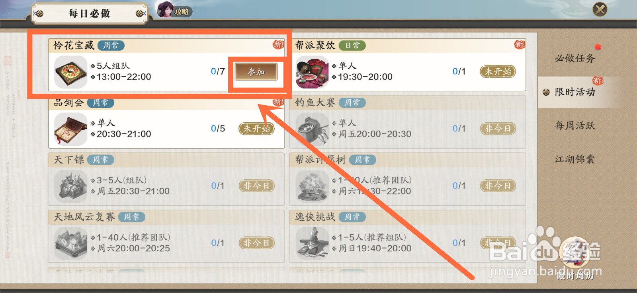Open the 江湖锦囊 tab
The width and height of the screenshot is (637, 293).
575,159
